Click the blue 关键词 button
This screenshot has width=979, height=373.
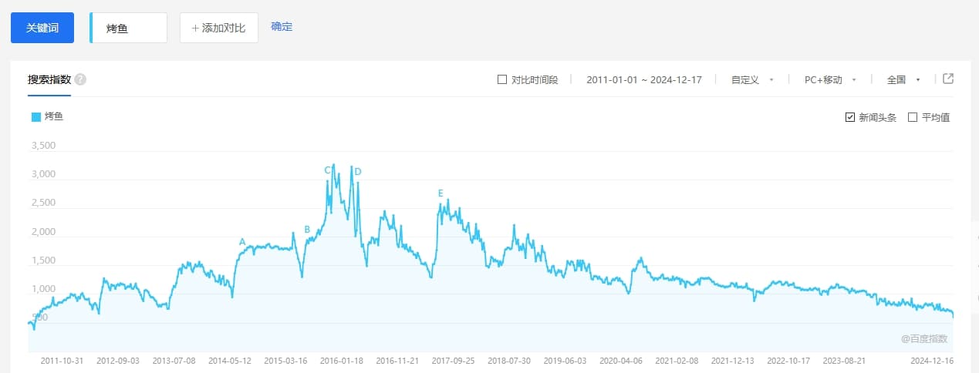point(42,28)
